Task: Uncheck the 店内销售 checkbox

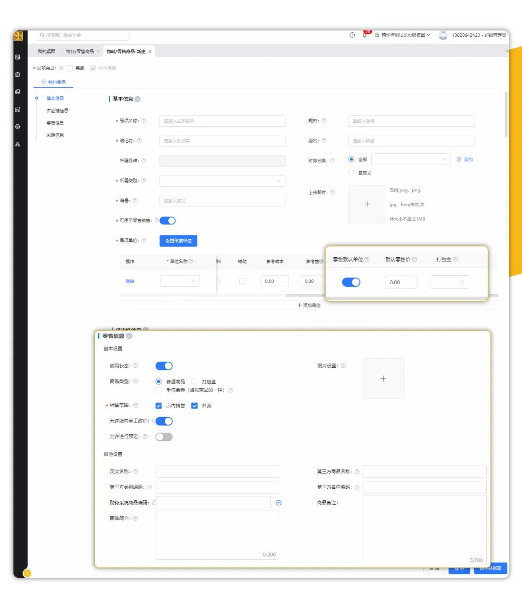Action: click(159, 406)
